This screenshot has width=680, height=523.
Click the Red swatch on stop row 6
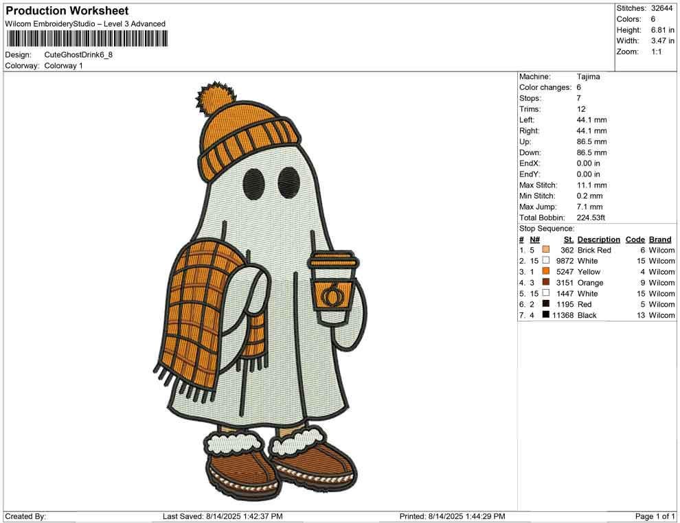click(546, 304)
